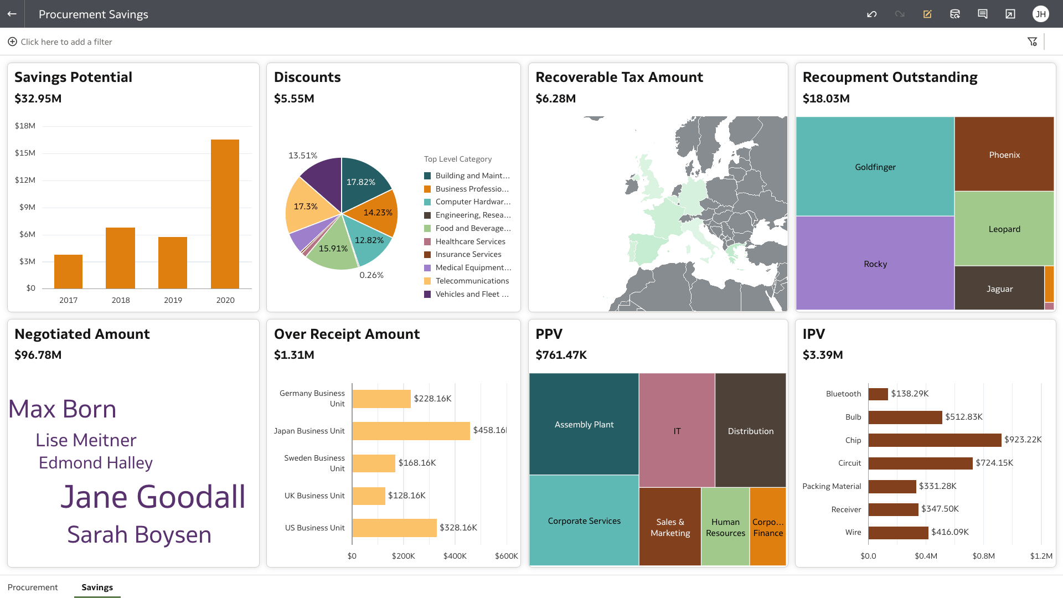Select the Goldfinger tile in Recoupment Outstanding
Screen dimensions: 1063x598
[x=875, y=166]
